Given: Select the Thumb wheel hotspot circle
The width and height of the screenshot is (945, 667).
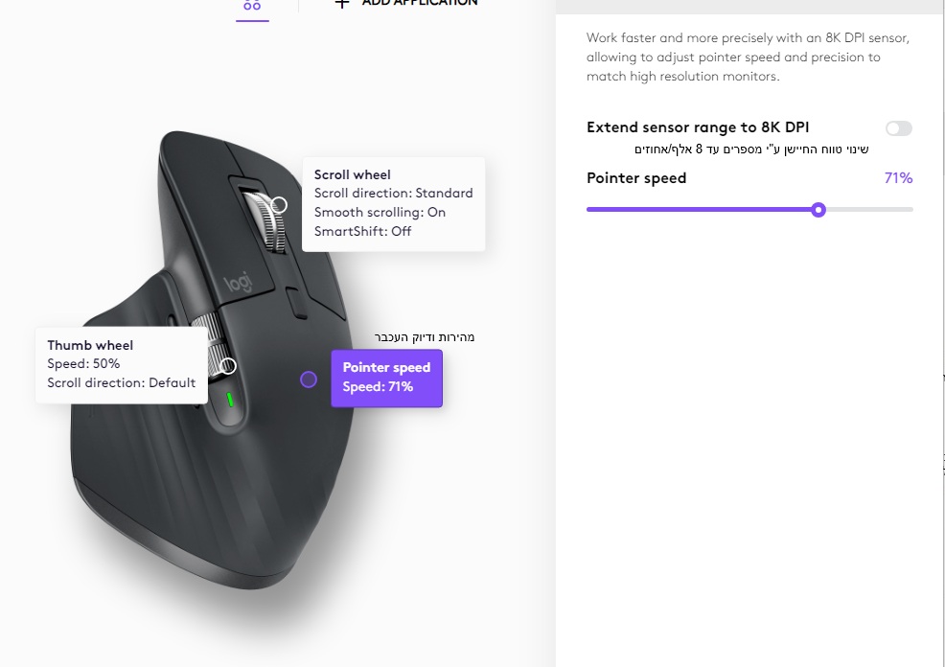Looking at the screenshot, I should pyautogui.click(x=228, y=366).
